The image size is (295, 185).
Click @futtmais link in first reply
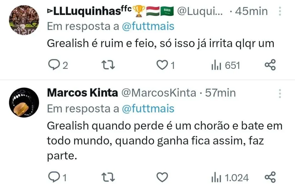pyautogui.click(x=148, y=26)
